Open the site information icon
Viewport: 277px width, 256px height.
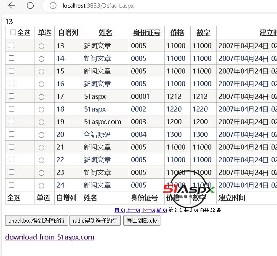[x=53, y=5]
